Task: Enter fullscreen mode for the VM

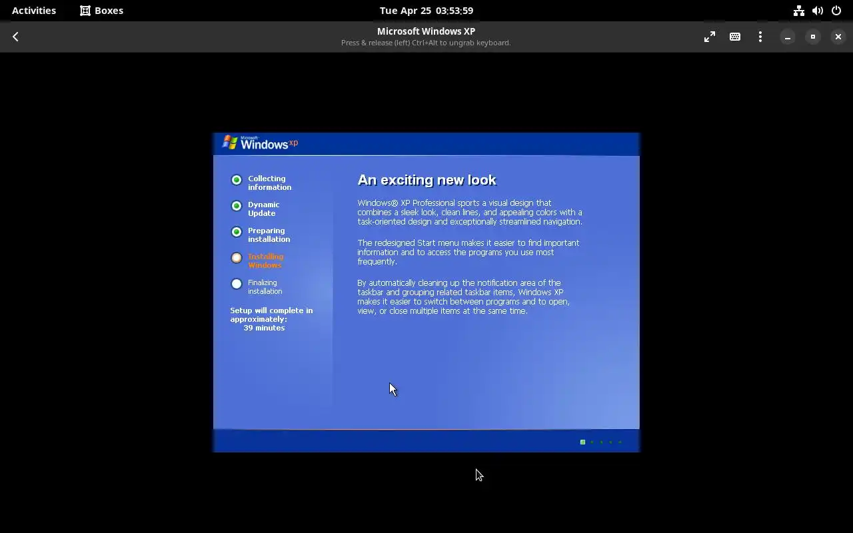Action: pyautogui.click(x=710, y=37)
